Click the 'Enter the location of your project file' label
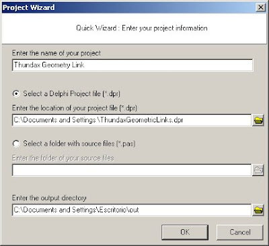Image resolution: width=269 pixels, height=246 pixels. (x=75, y=108)
